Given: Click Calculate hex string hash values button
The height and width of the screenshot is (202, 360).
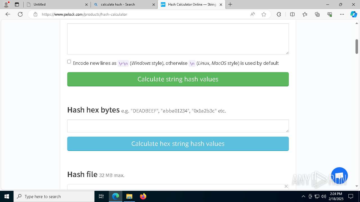Looking at the screenshot, I should (178, 144).
